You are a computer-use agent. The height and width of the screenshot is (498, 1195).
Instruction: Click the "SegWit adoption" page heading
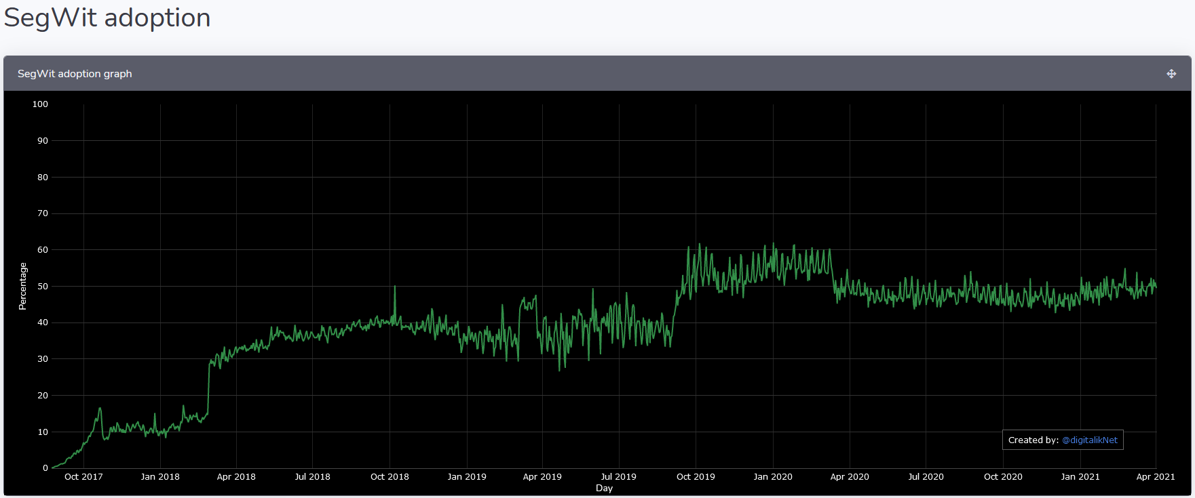pos(107,18)
